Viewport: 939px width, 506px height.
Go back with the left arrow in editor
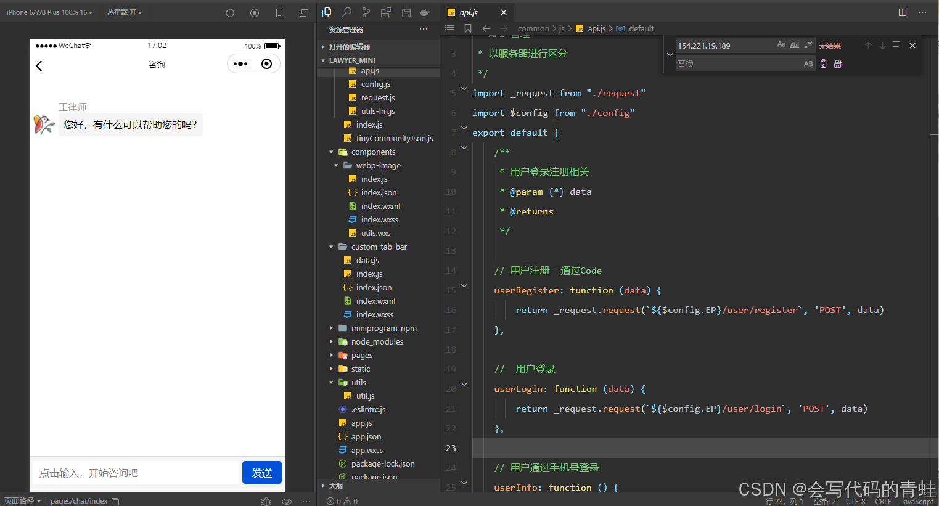486,28
